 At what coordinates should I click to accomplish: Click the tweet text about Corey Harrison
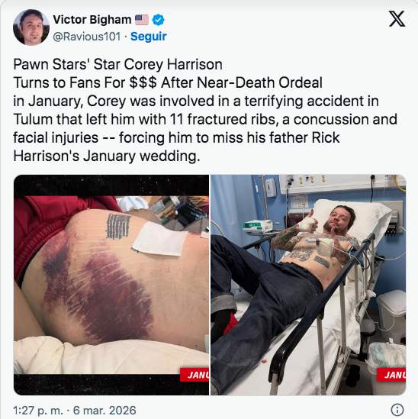pyautogui.click(x=205, y=110)
